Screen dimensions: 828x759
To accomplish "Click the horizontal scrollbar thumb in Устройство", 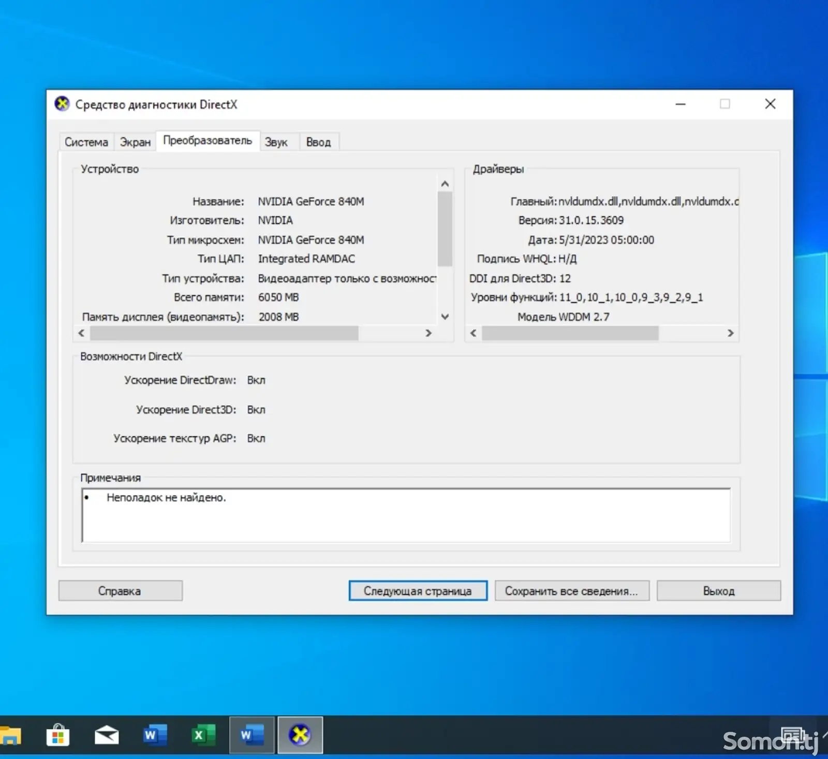I will pos(224,333).
